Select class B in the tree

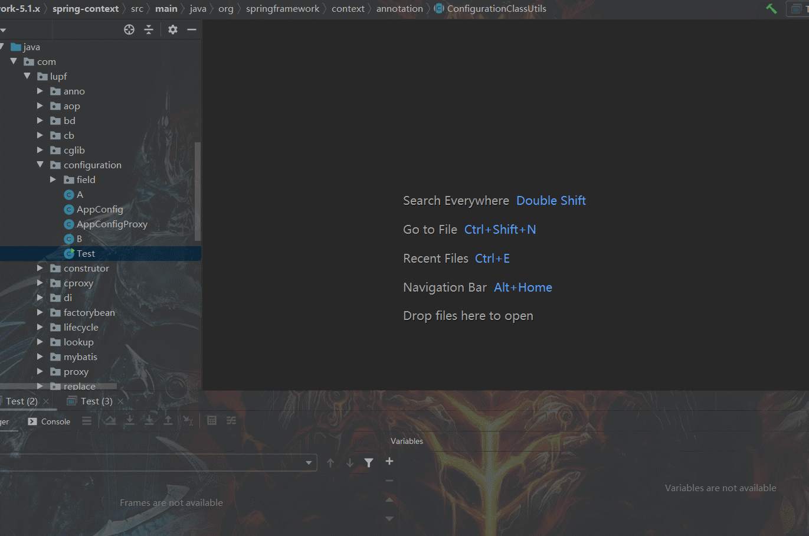click(x=79, y=239)
